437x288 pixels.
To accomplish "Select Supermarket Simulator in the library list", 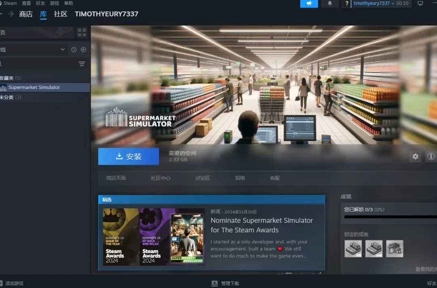I will coord(45,87).
